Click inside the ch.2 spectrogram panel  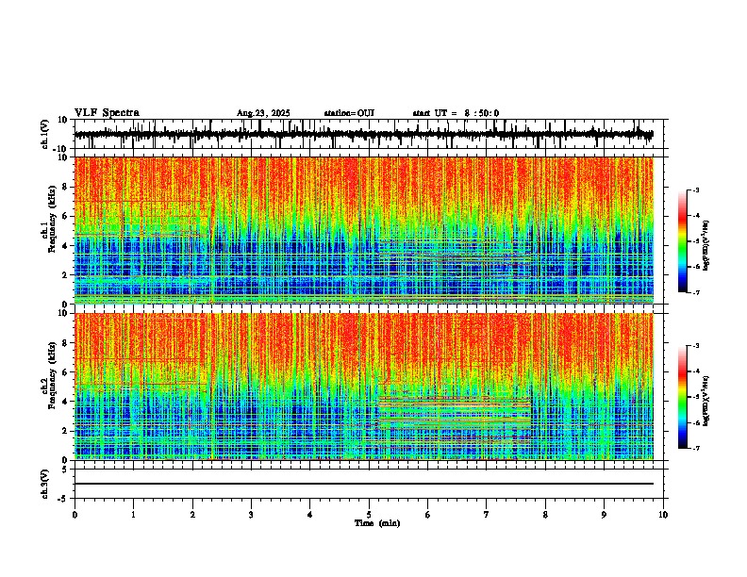click(x=363, y=387)
